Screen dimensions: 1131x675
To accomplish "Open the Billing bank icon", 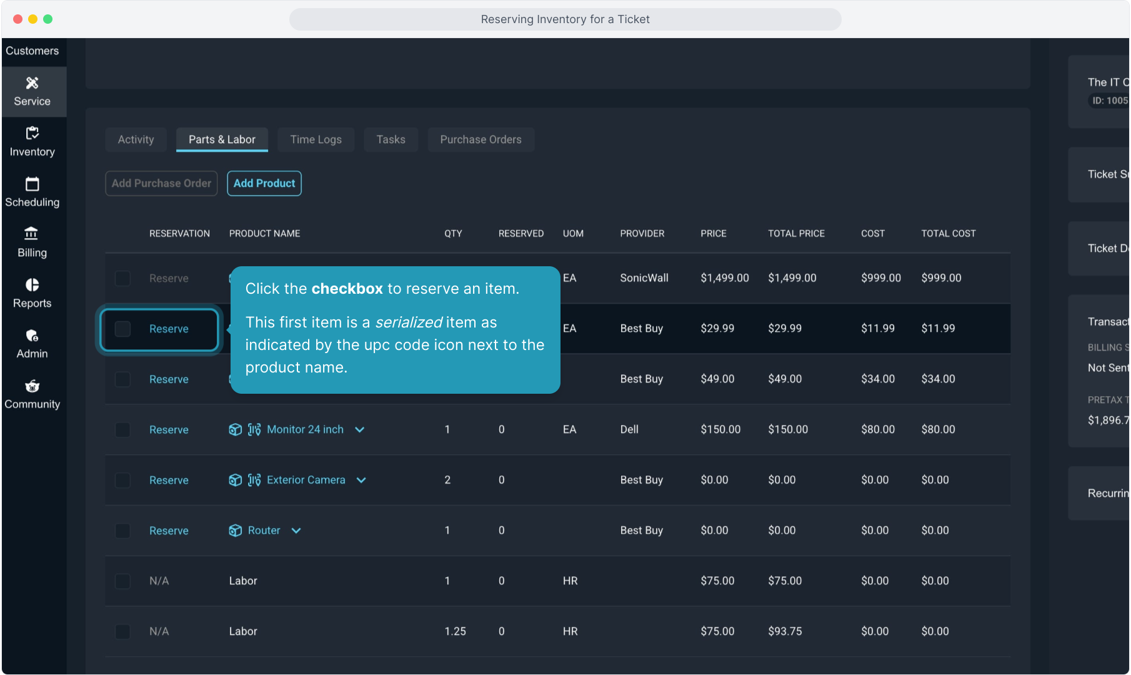I will [31, 234].
